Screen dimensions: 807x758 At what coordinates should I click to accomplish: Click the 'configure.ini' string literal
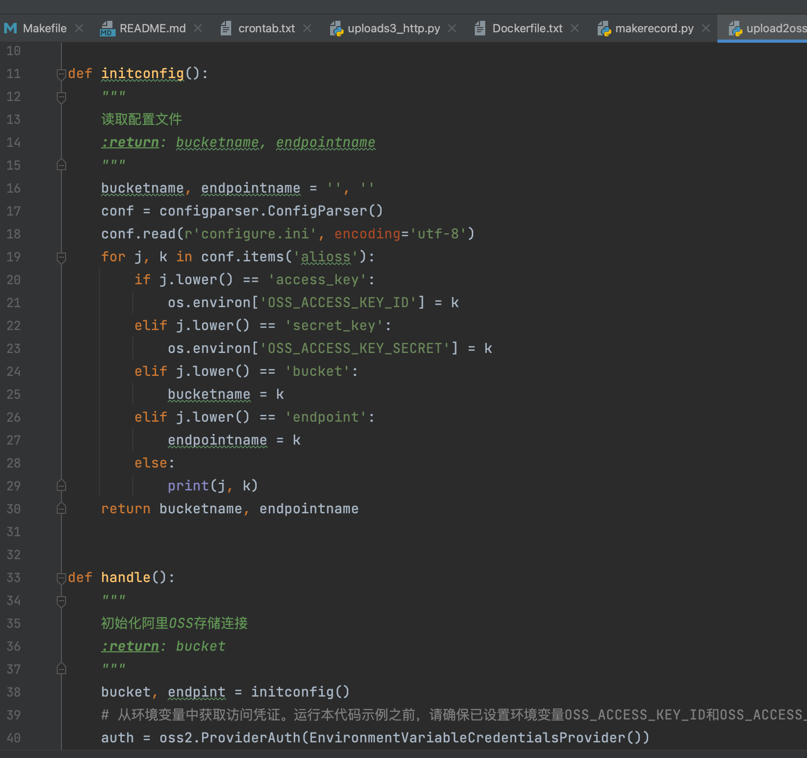(255, 234)
